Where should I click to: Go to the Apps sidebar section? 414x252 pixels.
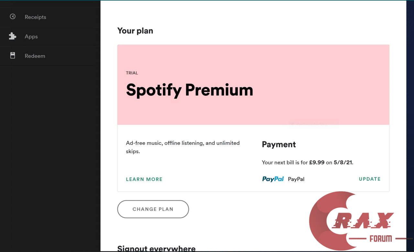pyautogui.click(x=31, y=37)
